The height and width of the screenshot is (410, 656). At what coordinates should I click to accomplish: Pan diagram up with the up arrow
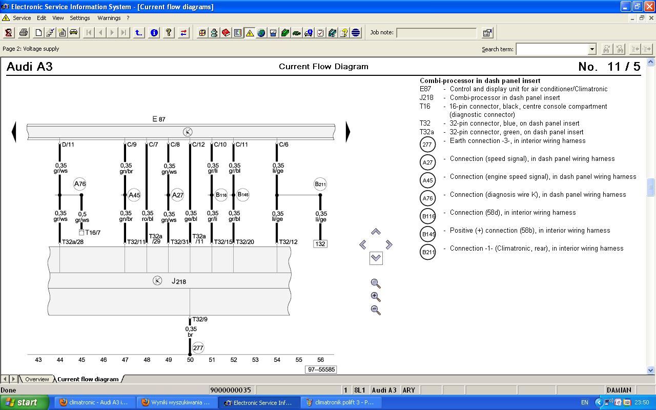coord(376,232)
